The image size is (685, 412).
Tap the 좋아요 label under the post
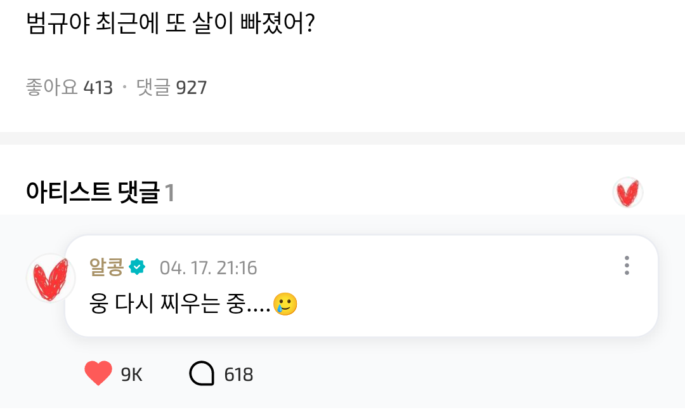click(x=52, y=88)
